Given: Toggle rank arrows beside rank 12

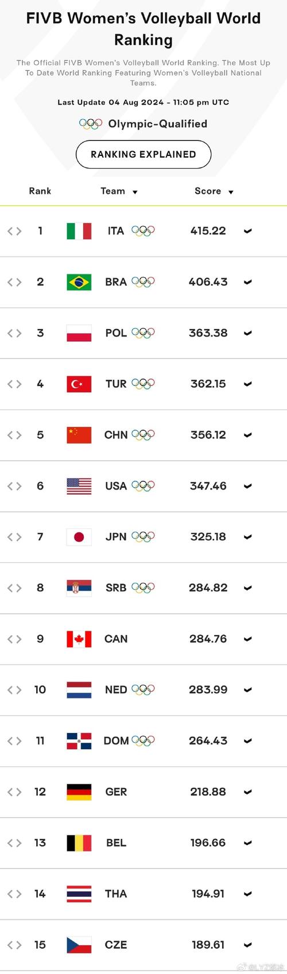Looking at the screenshot, I should (14, 792).
